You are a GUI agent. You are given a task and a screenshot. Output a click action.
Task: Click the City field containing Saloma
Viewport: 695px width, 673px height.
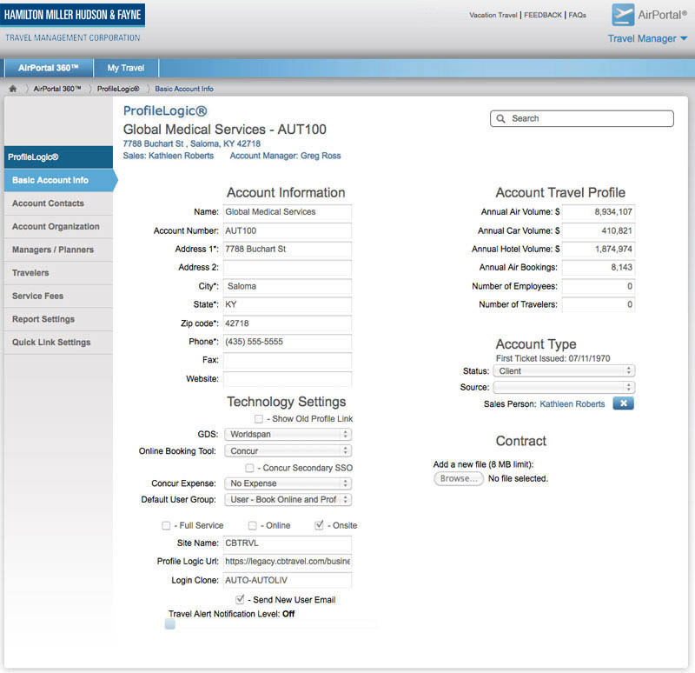[288, 287]
